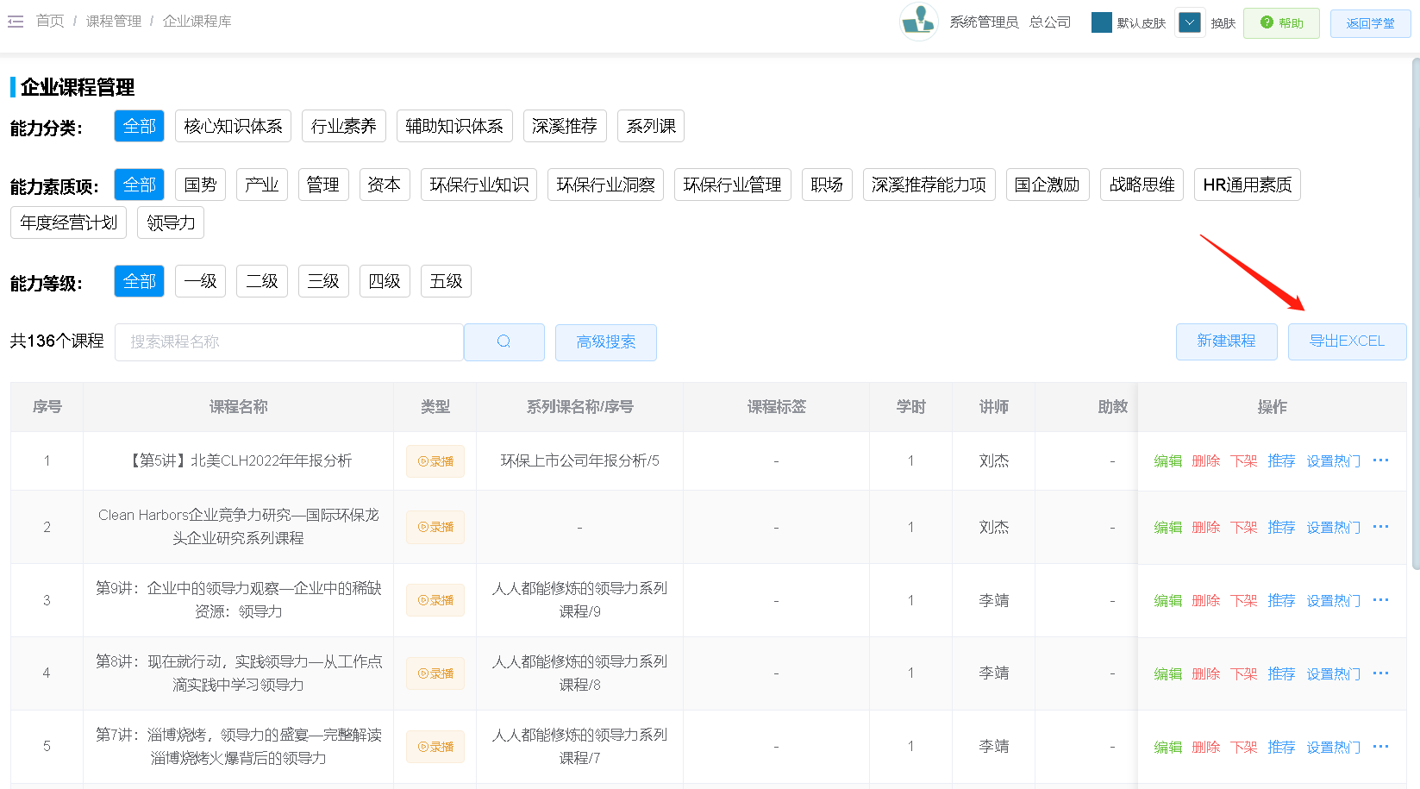Viewport: 1420px width, 789px height.
Task: Go to 首页 in the breadcrumb
Action: tap(50, 22)
